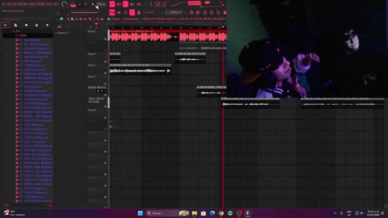Open the Channel Rack from the toolbar
Viewport: 388px width, 218px height.
(205, 12)
